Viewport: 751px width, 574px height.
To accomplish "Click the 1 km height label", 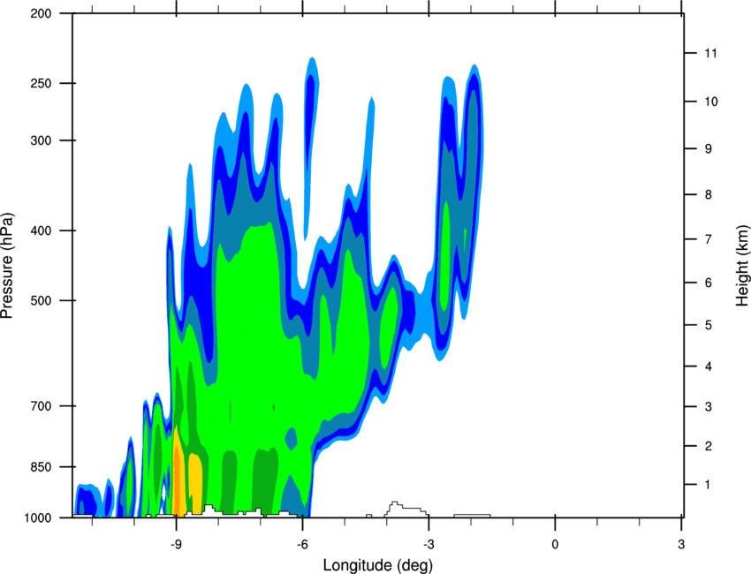I will [708, 485].
